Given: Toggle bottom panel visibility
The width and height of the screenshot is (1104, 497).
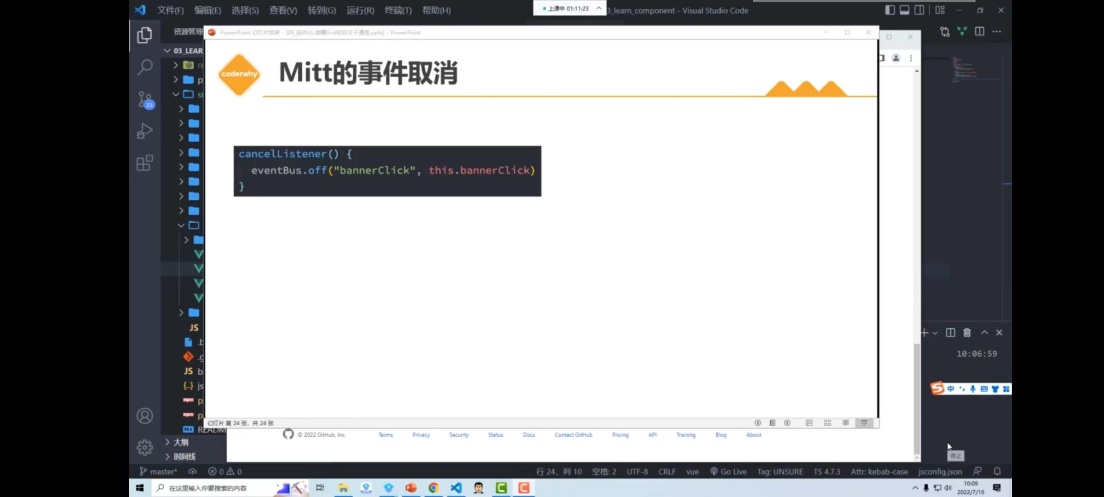Looking at the screenshot, I should point(905,10).
